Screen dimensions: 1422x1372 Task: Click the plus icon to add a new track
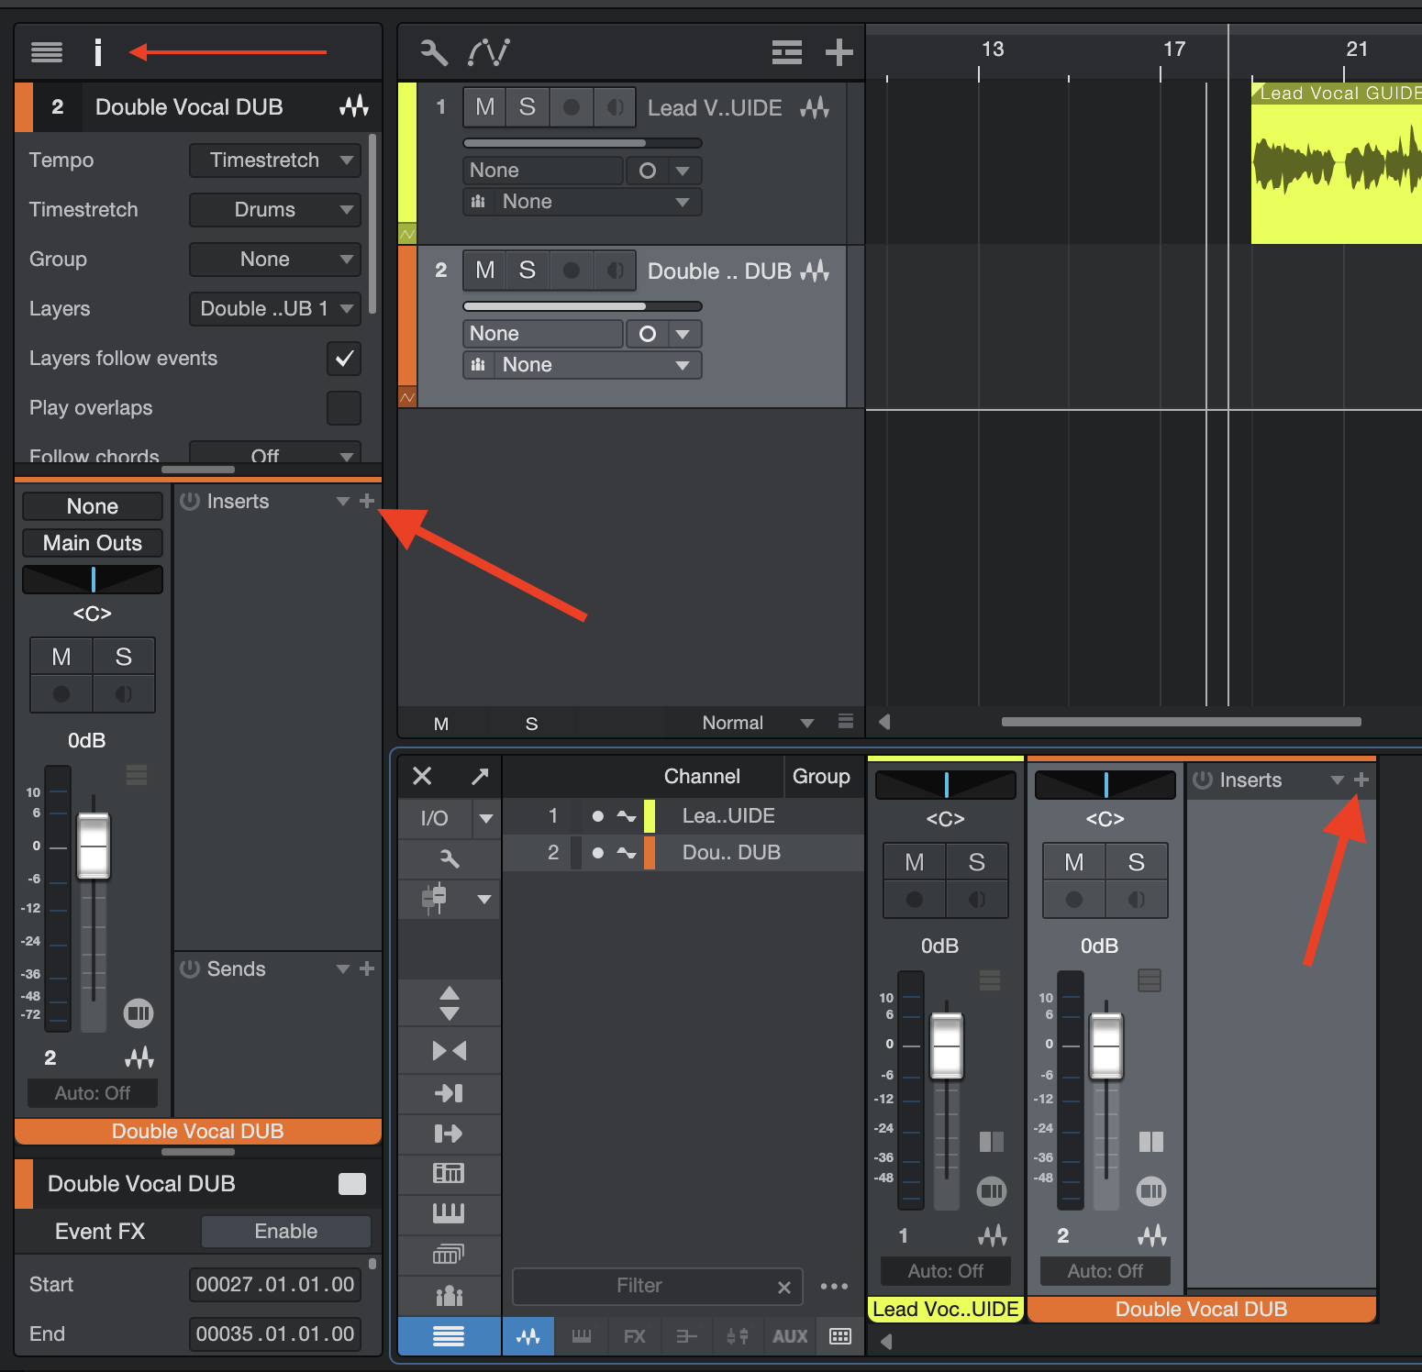(838, 52)
